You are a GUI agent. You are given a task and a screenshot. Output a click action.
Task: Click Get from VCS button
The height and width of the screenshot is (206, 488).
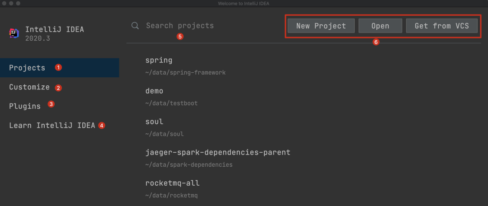pyautogui.click(x=441, y=26)
